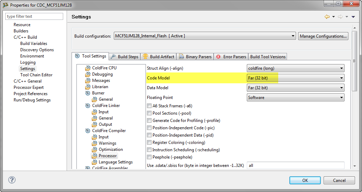The image size is (362, 192).
Task: Open the Error Parsers tab
Action: pos(231,57)
